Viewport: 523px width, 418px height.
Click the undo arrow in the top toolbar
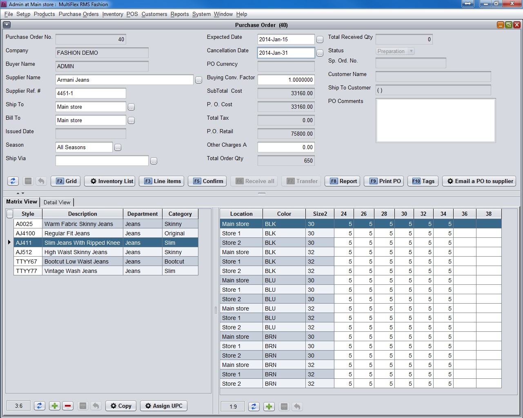tap(41, 181)
